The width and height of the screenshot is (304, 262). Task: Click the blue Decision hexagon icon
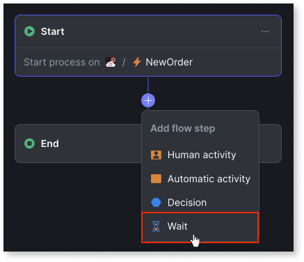[x=156, y=203]
